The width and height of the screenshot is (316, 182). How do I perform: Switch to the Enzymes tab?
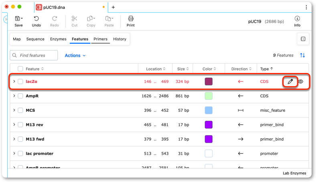click(58, 39)
